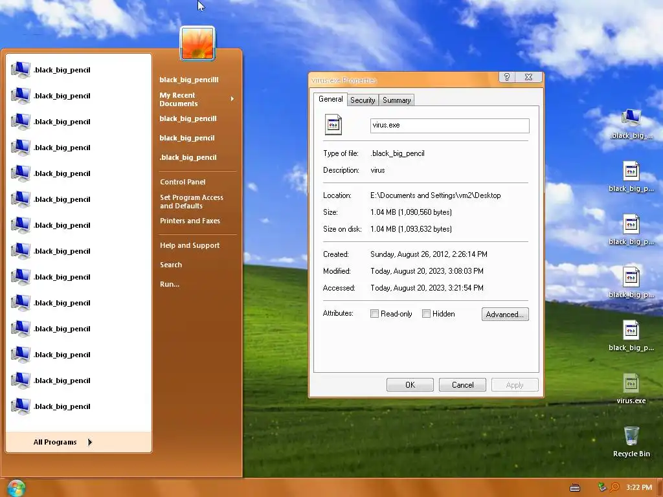
Task: Expand the All Programs arrow
Action: (89, 442)
